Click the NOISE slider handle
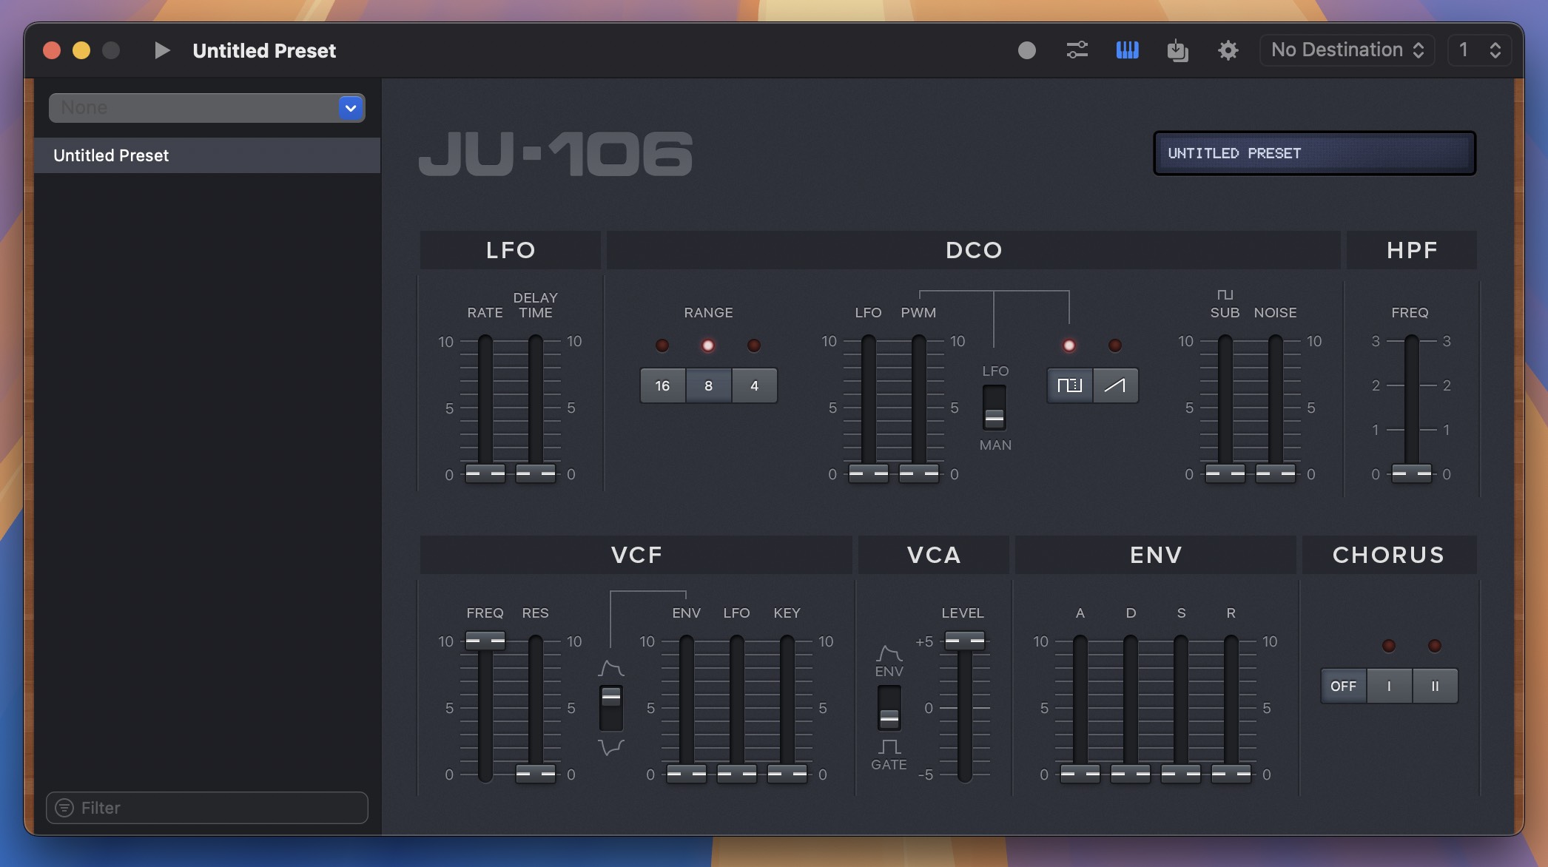Screen dimensions: 1548x867 coord(1275,473)
